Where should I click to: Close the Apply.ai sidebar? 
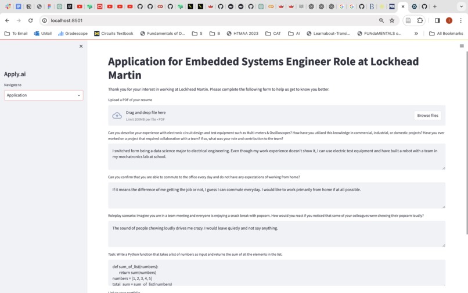[x=81, y=47]
